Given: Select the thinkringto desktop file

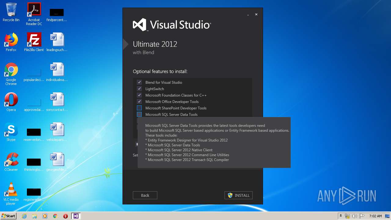Looking at the screenshot, I should (34, 164).
